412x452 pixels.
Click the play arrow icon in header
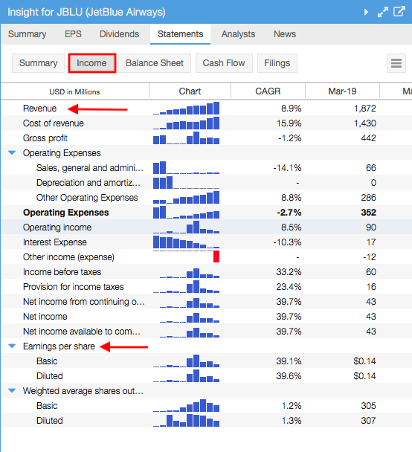point(366,12)
